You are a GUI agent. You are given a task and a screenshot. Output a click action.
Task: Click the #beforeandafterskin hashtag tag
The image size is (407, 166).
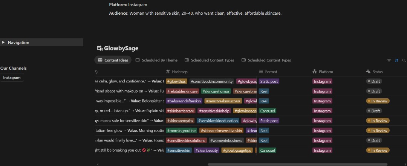(184, 101)
